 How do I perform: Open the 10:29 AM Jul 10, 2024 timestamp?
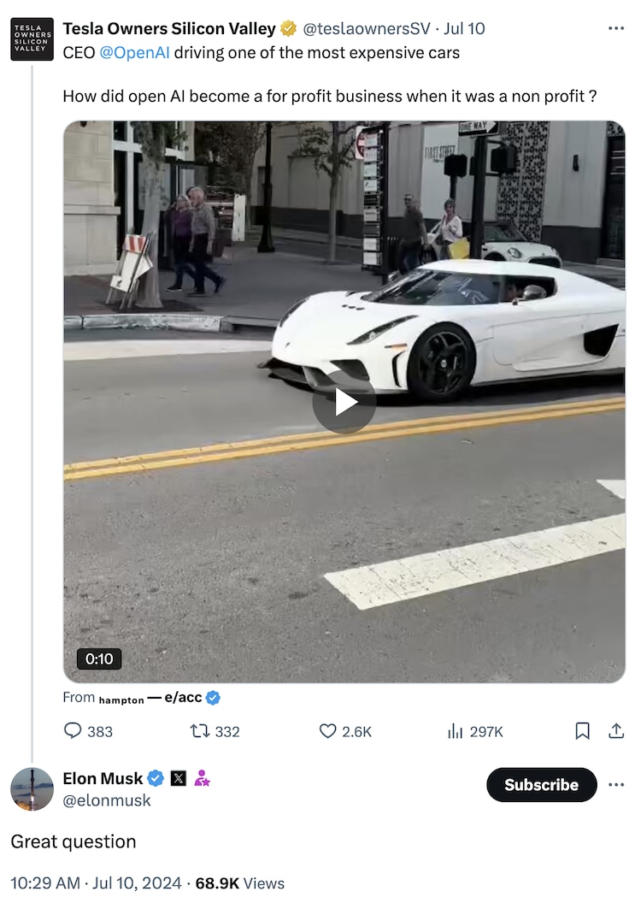95,883
